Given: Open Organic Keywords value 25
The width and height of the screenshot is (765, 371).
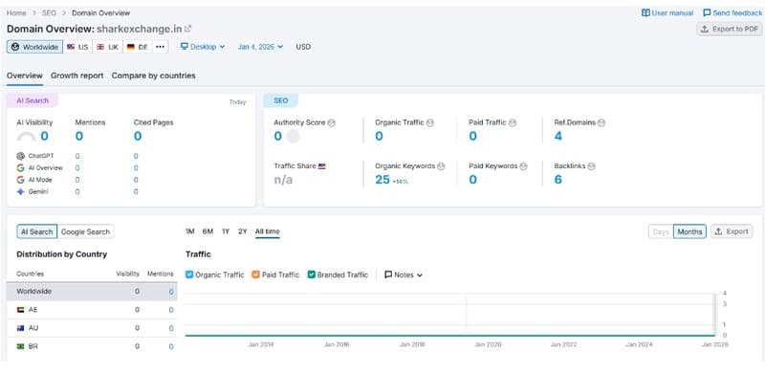Looking at the screenshot, I should pos(382,180).
